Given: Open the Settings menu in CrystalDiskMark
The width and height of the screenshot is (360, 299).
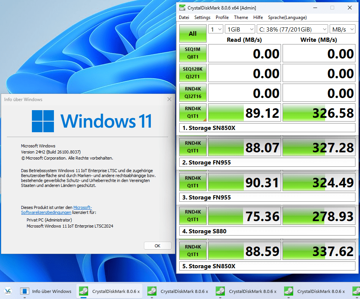Looking at the screenshot, I should point(202,17).
